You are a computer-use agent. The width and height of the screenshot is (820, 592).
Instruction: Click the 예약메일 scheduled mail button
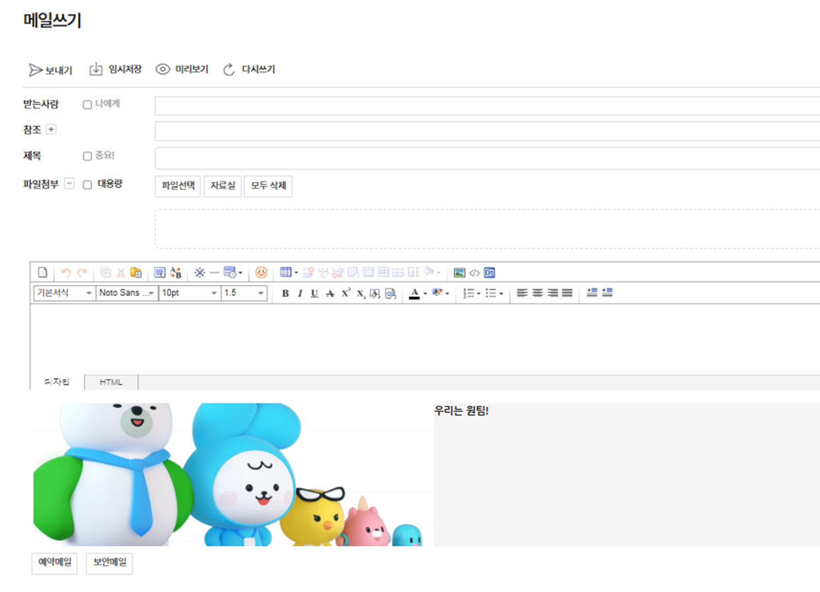click(55, 563)
